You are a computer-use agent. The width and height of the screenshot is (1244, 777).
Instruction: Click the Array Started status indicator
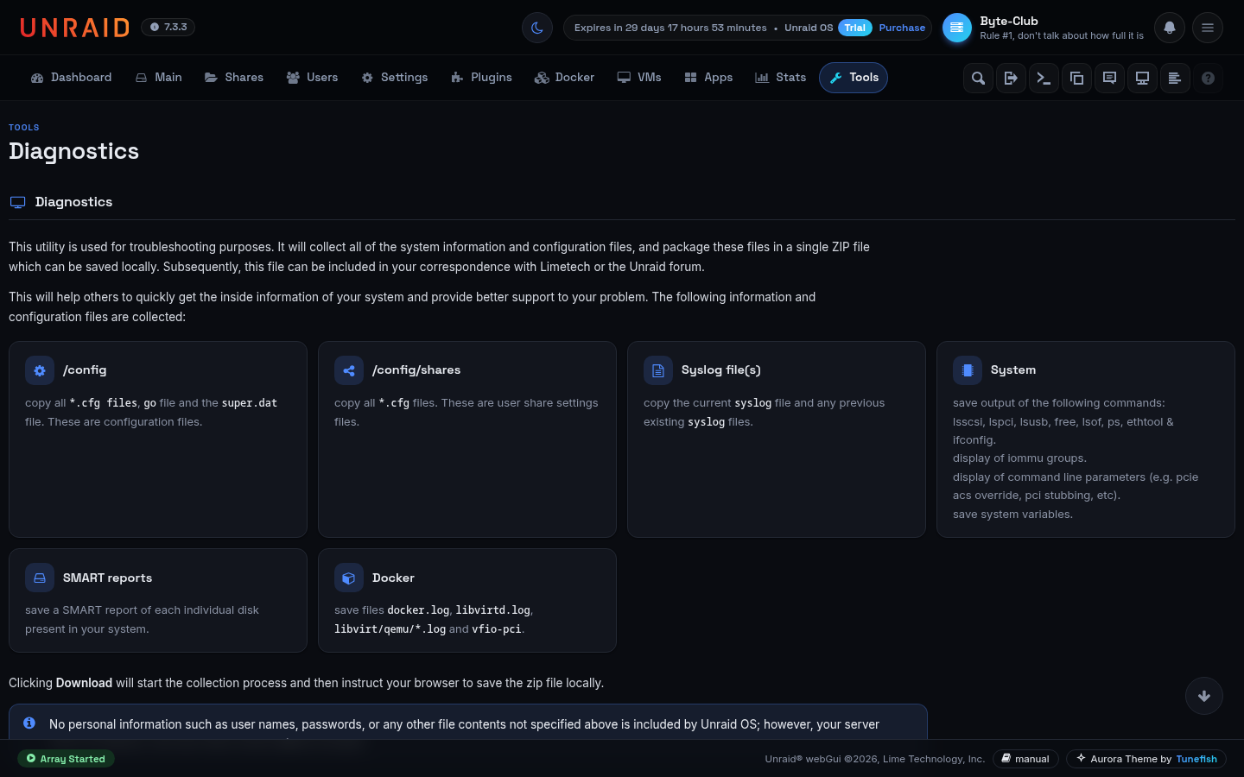click(67, 759)
